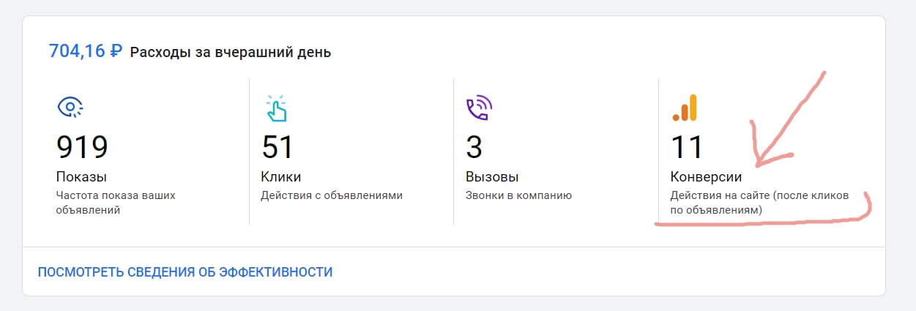The height and width of the screenshot is (311, 916).
Task: Click description Звонки в компанию
Action: tap(518, 195)
